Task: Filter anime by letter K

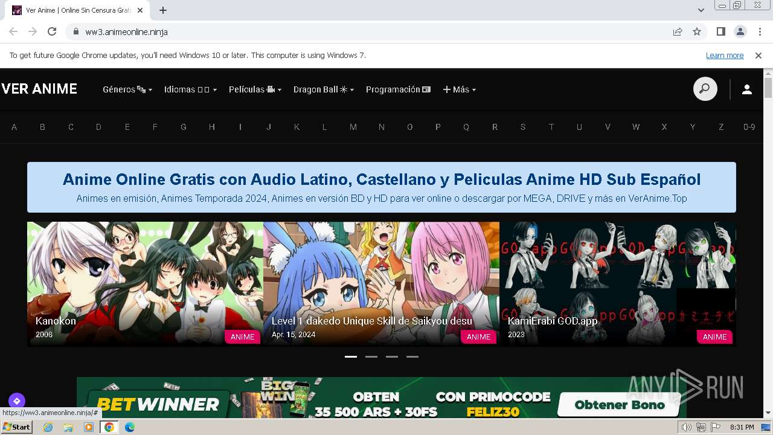Action: [297, 127]
